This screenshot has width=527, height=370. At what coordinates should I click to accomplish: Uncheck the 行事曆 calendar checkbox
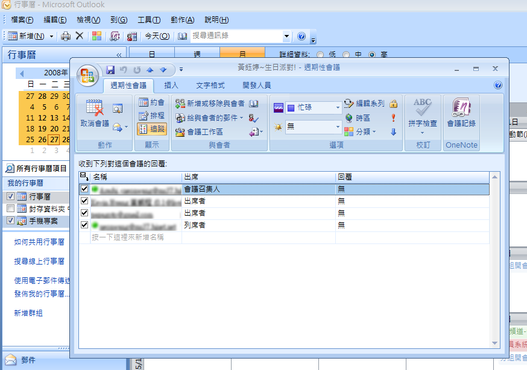pos(10,196)
